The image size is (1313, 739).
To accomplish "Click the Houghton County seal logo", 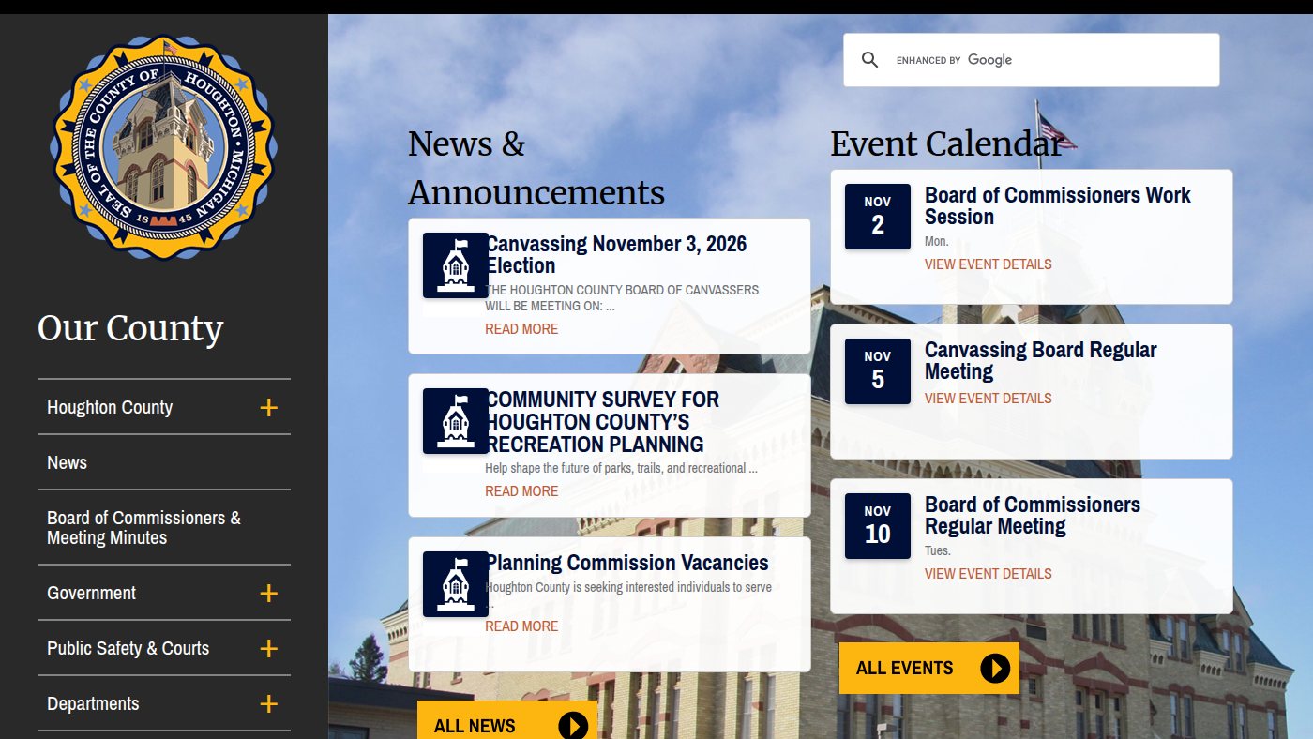I will click(164, 147).
